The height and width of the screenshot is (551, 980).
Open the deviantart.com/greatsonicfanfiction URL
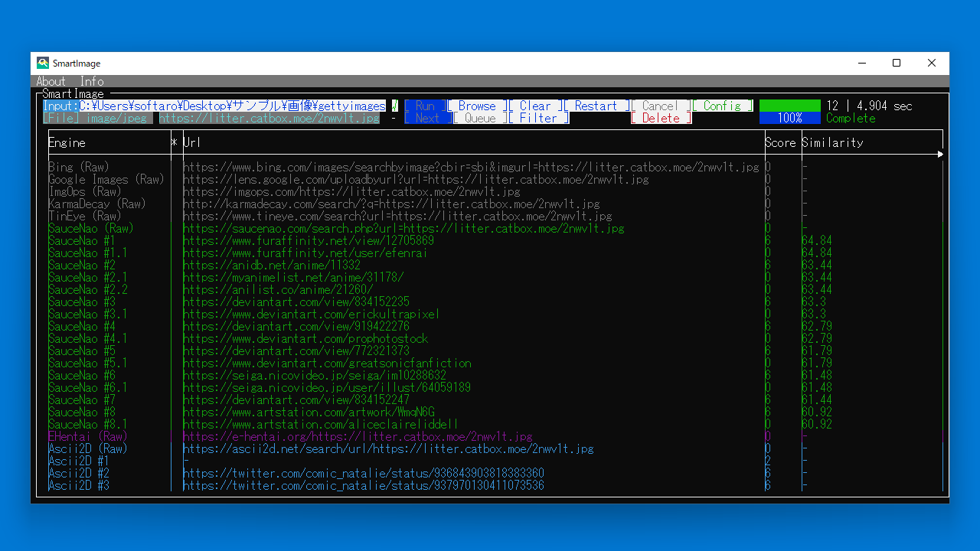tap(327, 363)
